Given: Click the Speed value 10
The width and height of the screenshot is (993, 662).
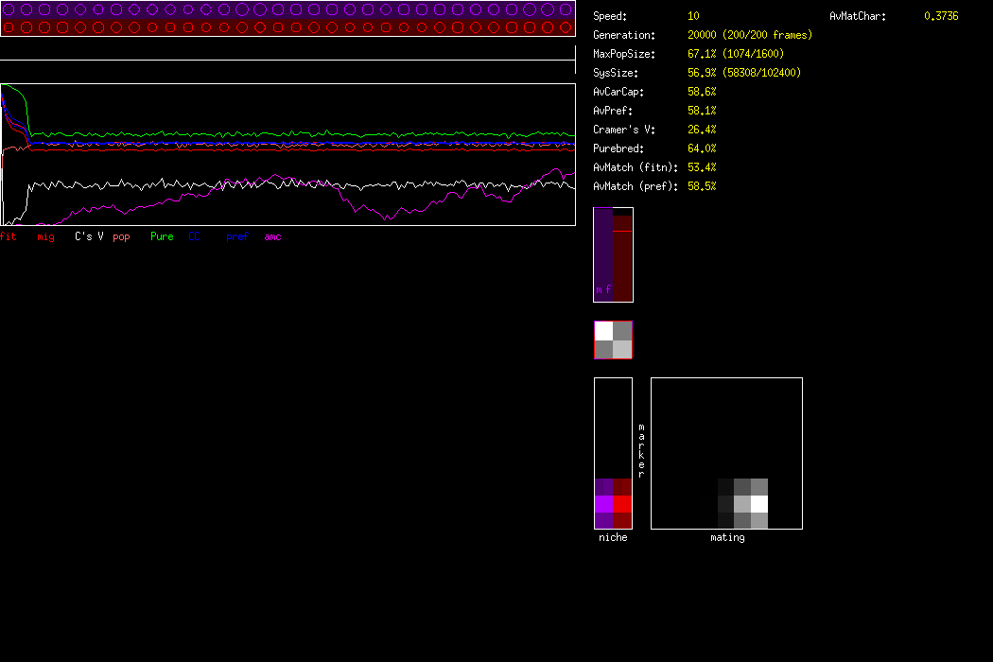Looking at the screenshot, I should tap(693, 16).
